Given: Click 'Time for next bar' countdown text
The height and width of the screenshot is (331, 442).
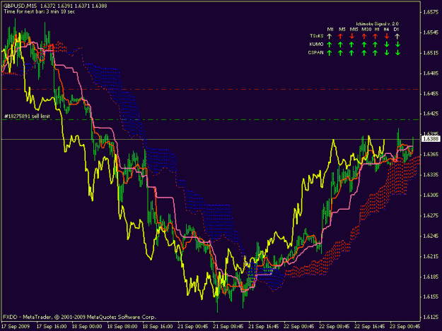Looking at the screenshot, I should click(x=39, y=12).
